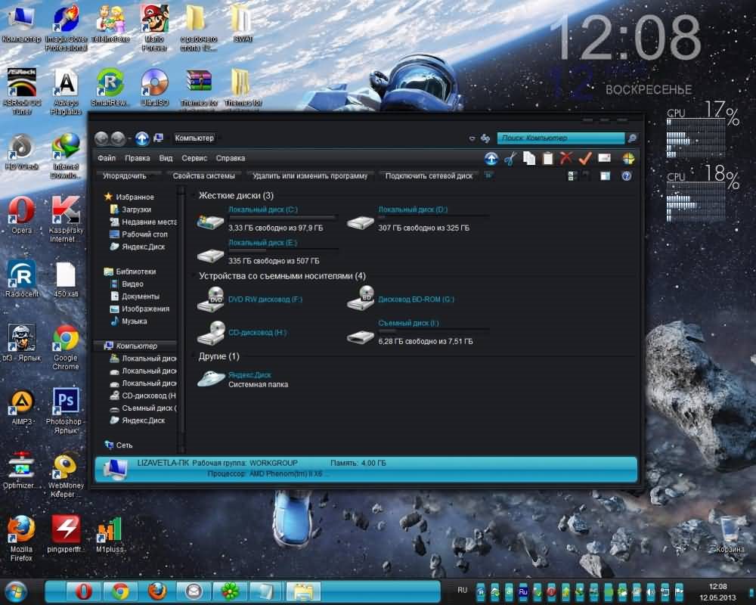Click the Copy documents icon
756x605 pixels.
(x=529, y=158)
